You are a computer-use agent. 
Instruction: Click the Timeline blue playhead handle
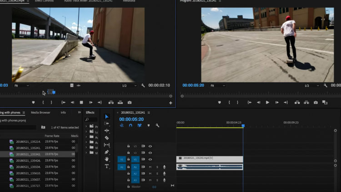pyautogui.click(x=243, y=126)
